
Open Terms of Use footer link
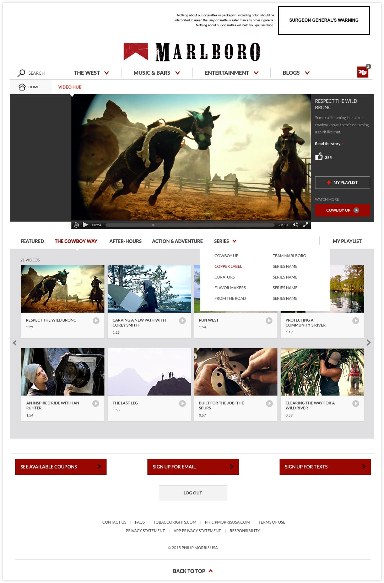click(x=272, y=522)
